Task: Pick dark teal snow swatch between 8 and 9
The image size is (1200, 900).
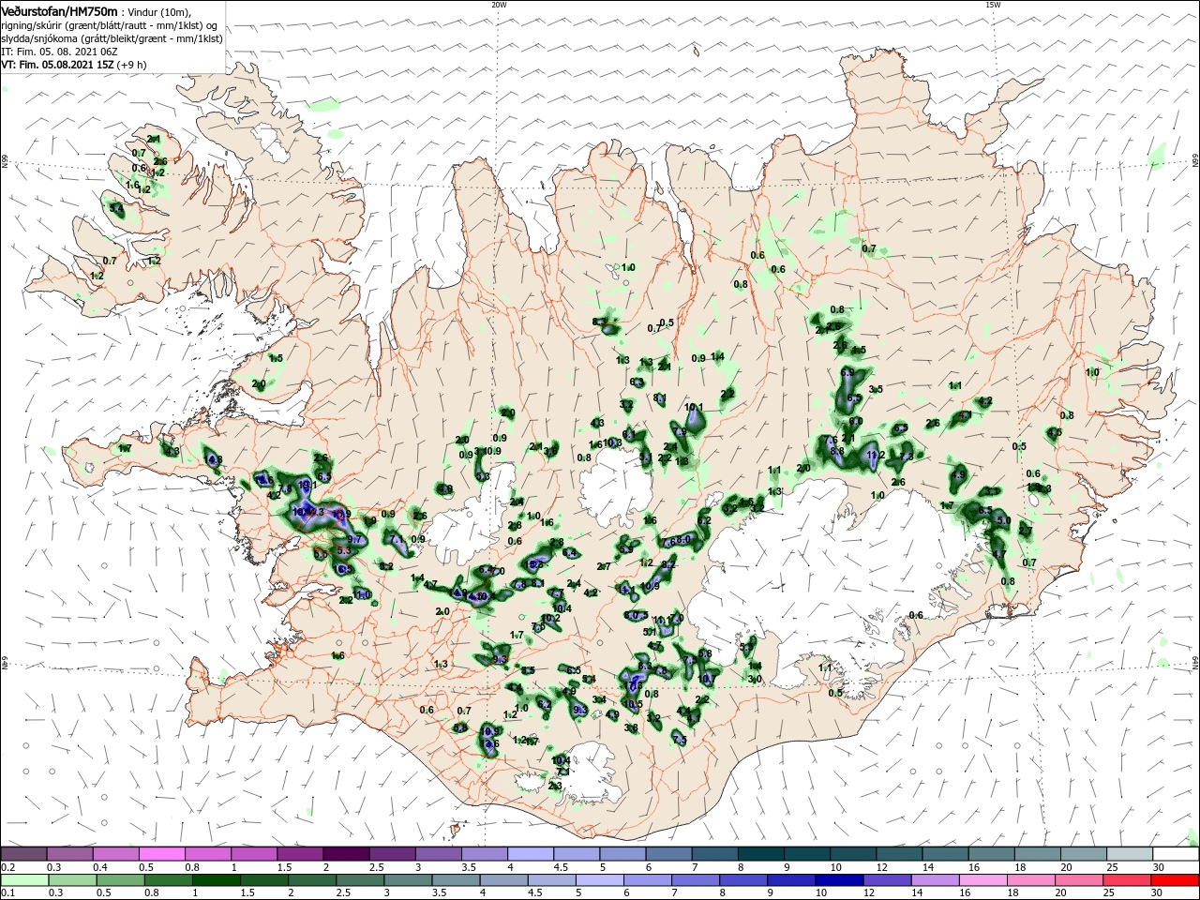Action: (761, 854)
